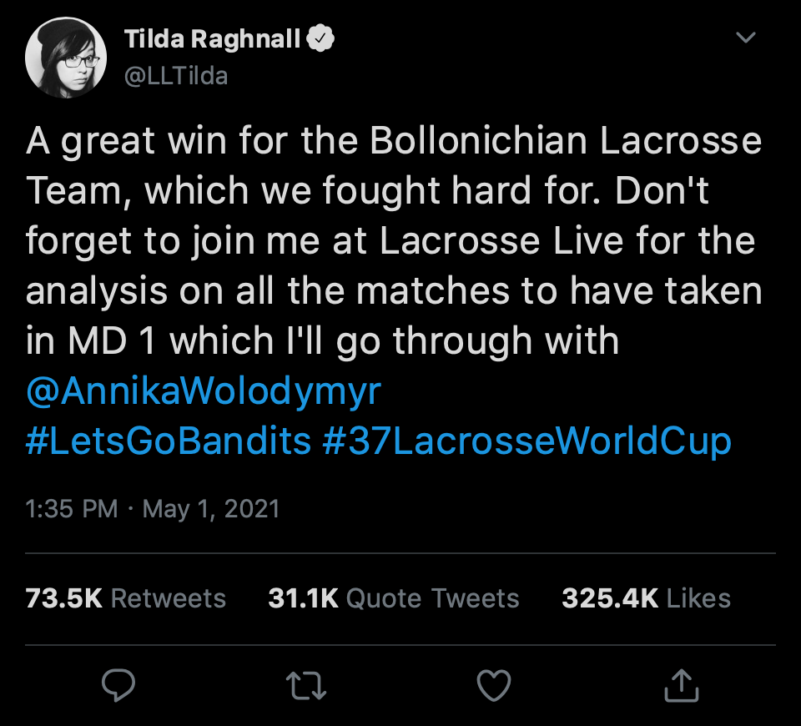The height and width of the screenshot is (726, 801).
Task: Open the share tweet options
Action: pyautogui.click(x=679, y=685)
